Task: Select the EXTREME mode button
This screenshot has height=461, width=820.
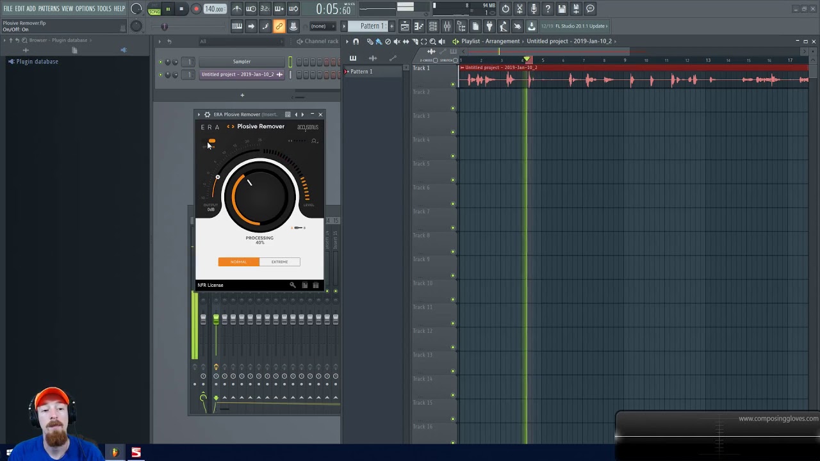Action: (279, 262)
